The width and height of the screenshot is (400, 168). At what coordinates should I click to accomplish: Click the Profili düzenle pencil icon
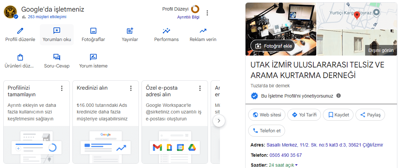20,31
